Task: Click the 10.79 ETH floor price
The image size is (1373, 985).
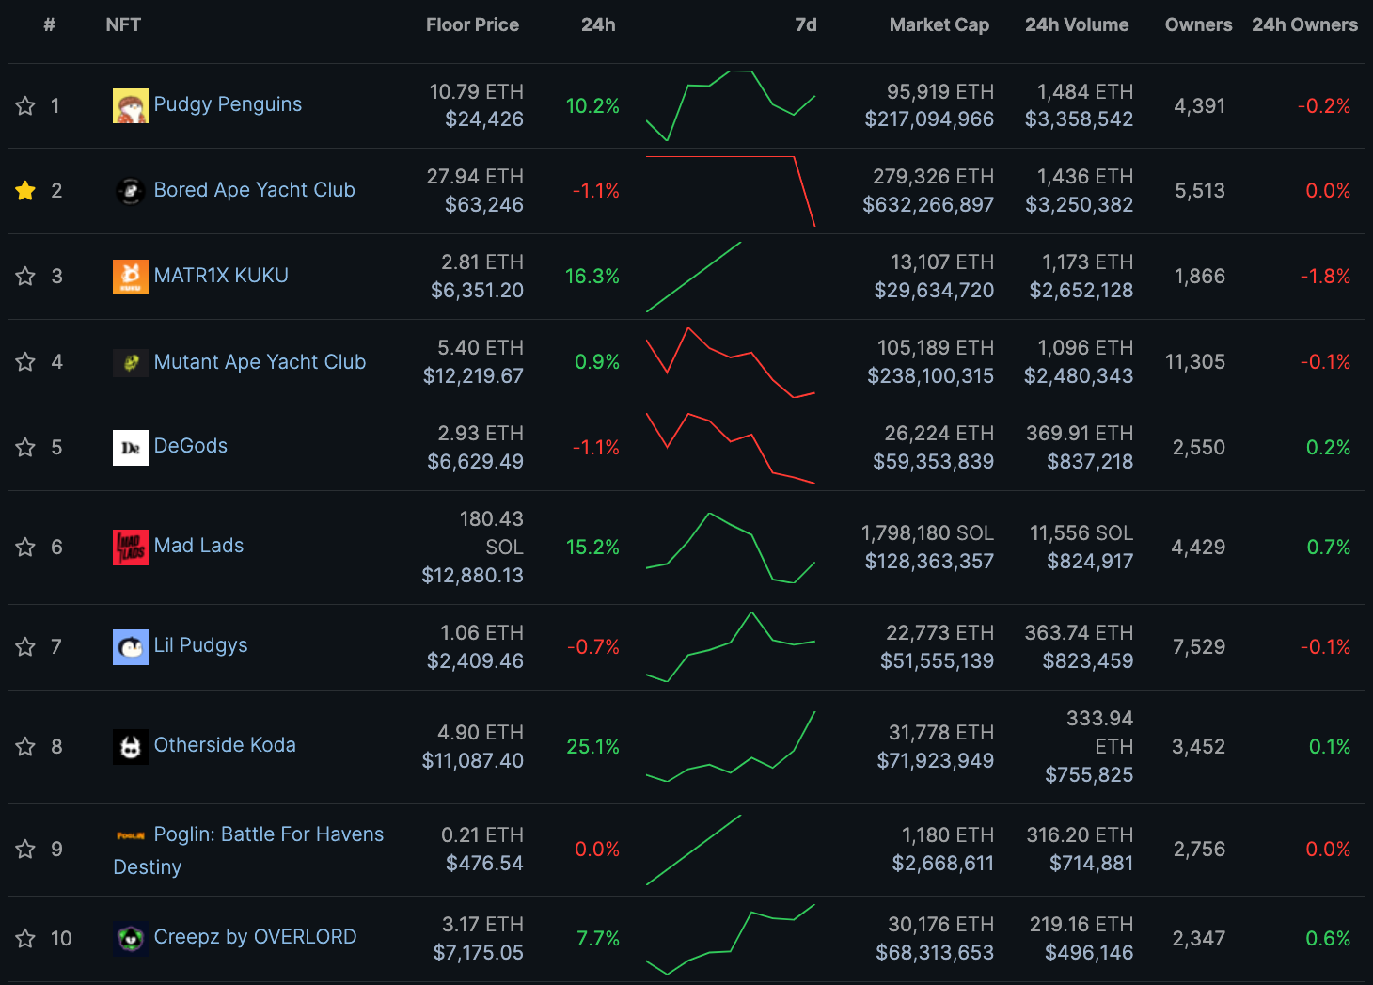Action: [x=476, y=91]
